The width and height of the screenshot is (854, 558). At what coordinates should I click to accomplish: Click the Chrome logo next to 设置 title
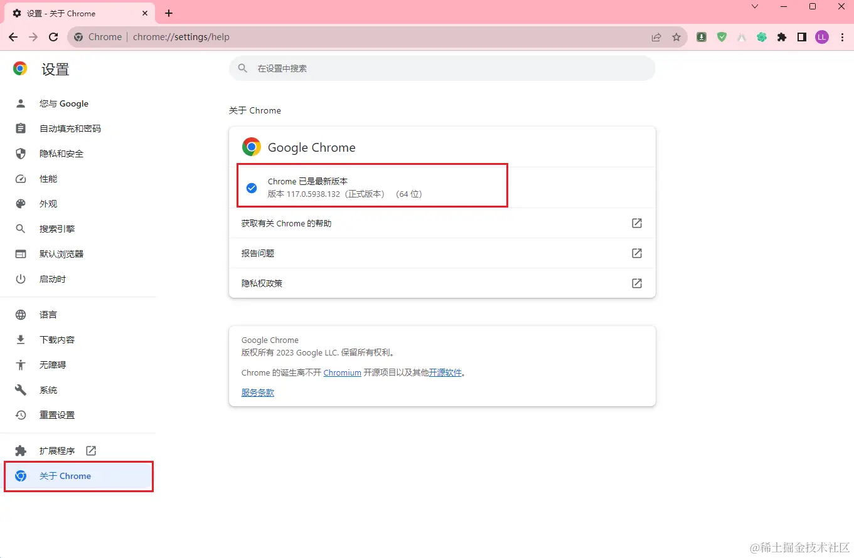pyautogui.click(x=20, y=69)
